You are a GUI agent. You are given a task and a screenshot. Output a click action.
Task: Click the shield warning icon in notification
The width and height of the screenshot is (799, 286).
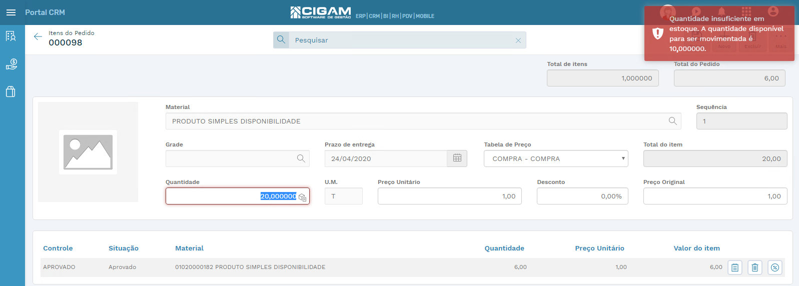(x=657, y=33)
